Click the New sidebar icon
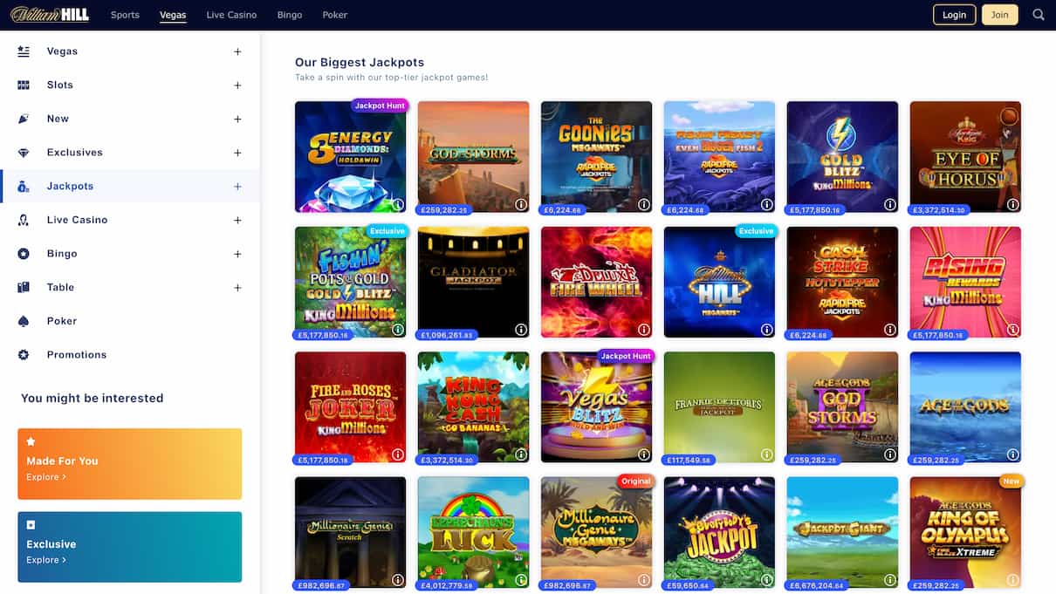 [x=24, y=119]
